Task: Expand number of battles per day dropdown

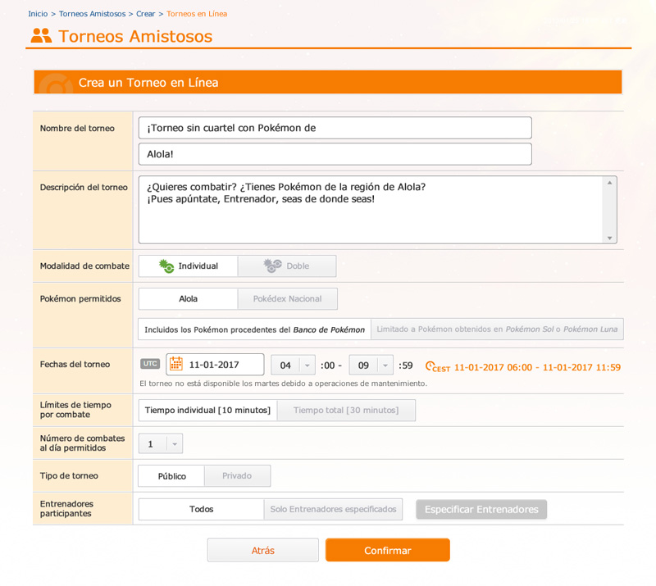Action: 161,443
